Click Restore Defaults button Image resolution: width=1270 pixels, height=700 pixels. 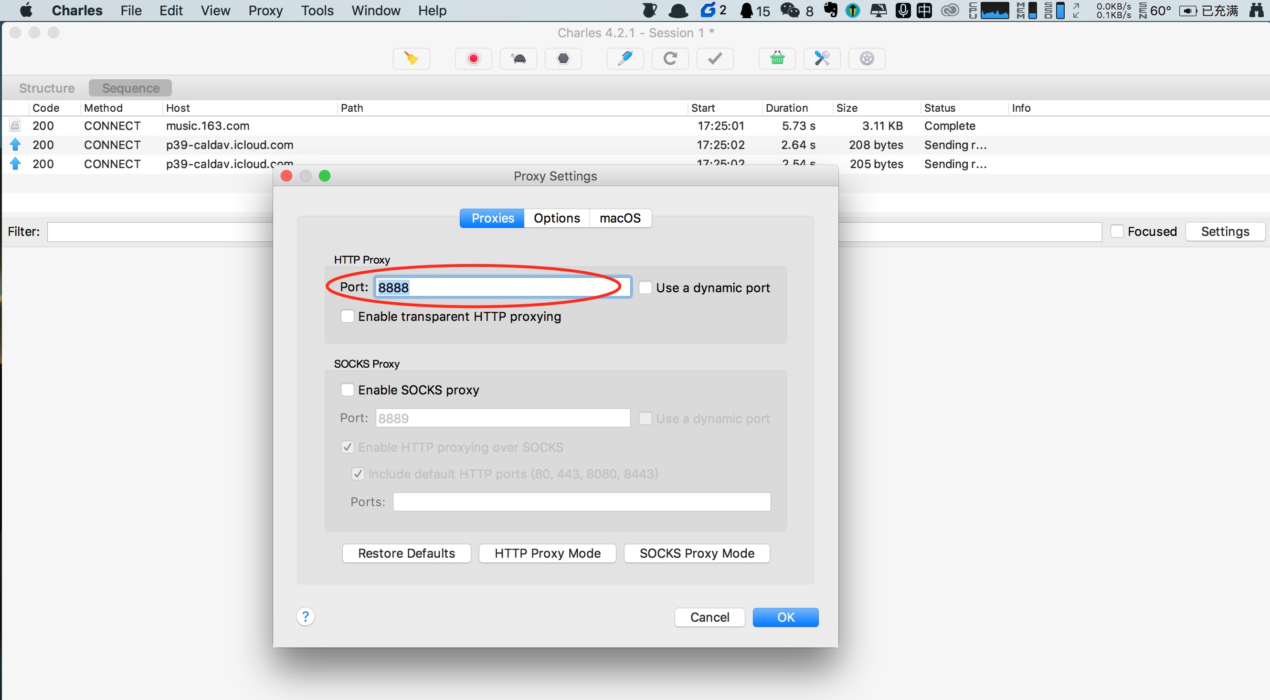click(407, 553)
